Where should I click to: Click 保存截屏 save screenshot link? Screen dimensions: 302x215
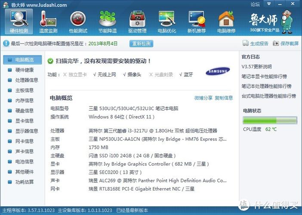click(289, 43)
